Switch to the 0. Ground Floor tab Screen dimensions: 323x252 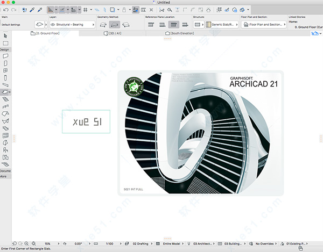click(x=45, y=33)
